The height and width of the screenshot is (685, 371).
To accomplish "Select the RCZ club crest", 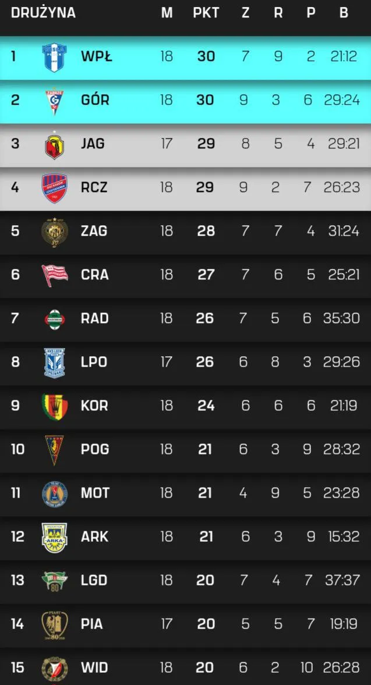I will pos(55,188).
